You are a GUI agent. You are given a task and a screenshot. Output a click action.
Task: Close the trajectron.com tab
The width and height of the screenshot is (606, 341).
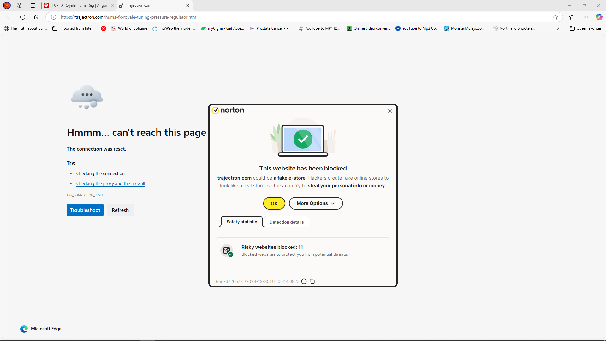point(187,5)
